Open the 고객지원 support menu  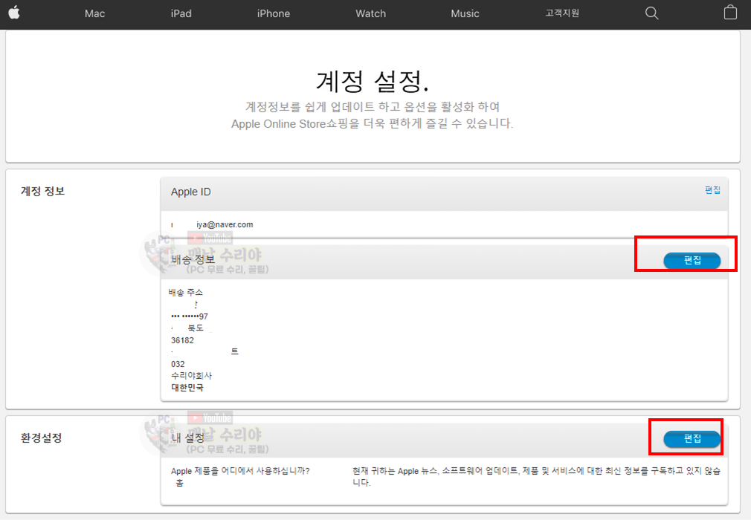click(x=562, y=13)
